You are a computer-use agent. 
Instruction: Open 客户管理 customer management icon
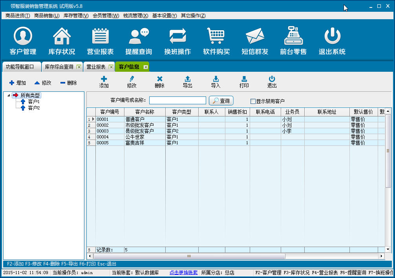click(23, 41)
